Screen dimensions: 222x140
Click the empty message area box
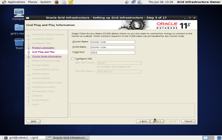tap(133, 110)
